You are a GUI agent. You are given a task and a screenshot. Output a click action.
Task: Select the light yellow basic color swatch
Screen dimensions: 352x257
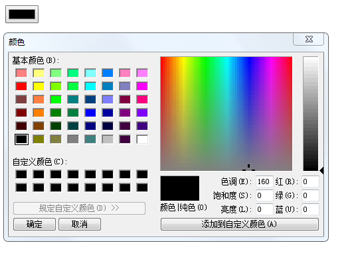point(39,73)
